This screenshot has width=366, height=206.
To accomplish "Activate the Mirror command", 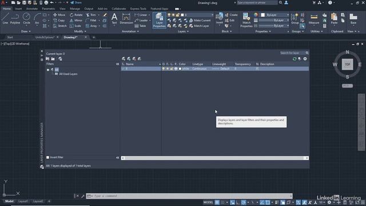I will [76, 21].
